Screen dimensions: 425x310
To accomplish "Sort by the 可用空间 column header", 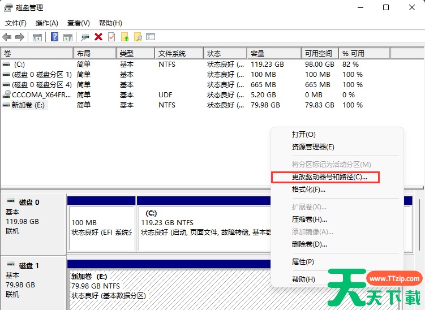I will [x=320, y=53].
